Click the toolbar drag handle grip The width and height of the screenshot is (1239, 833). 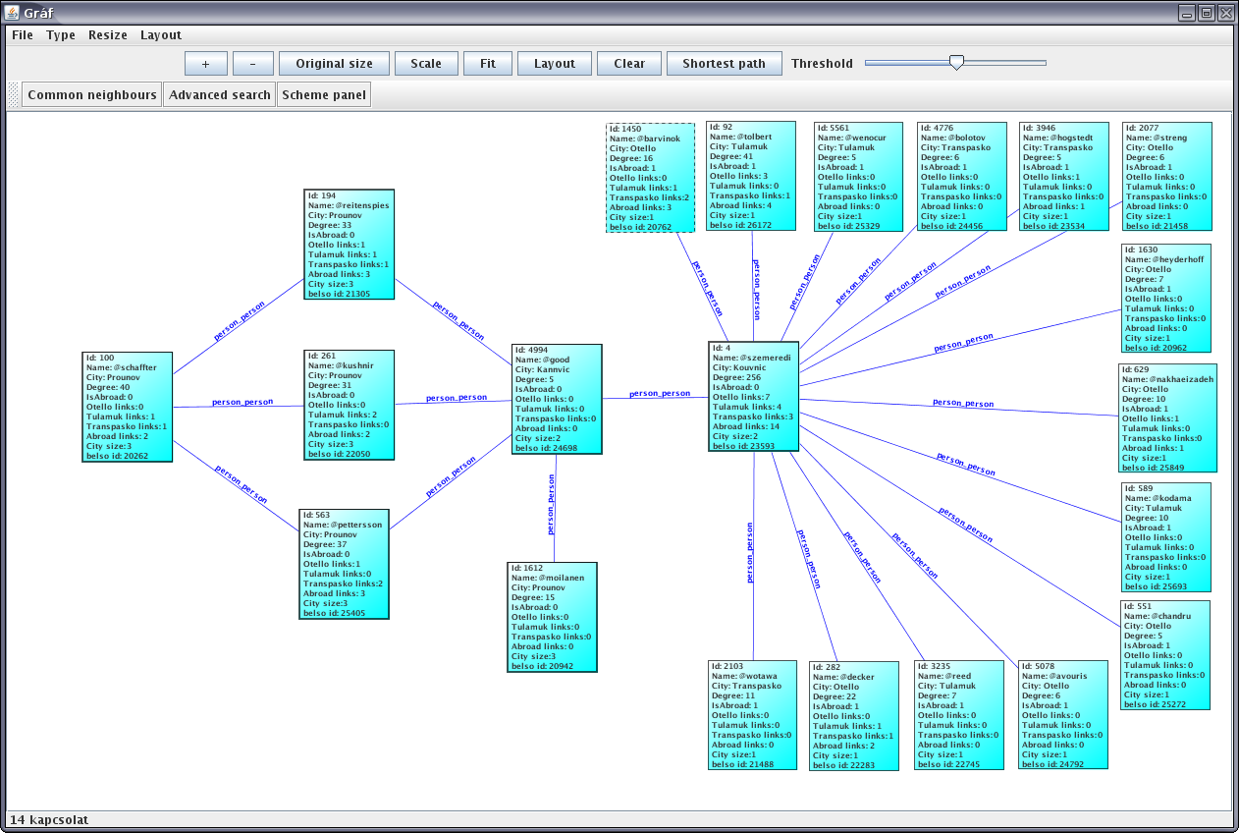(14, 95)
